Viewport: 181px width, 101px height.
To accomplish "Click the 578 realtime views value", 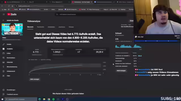I will click(x=117, y=39).
